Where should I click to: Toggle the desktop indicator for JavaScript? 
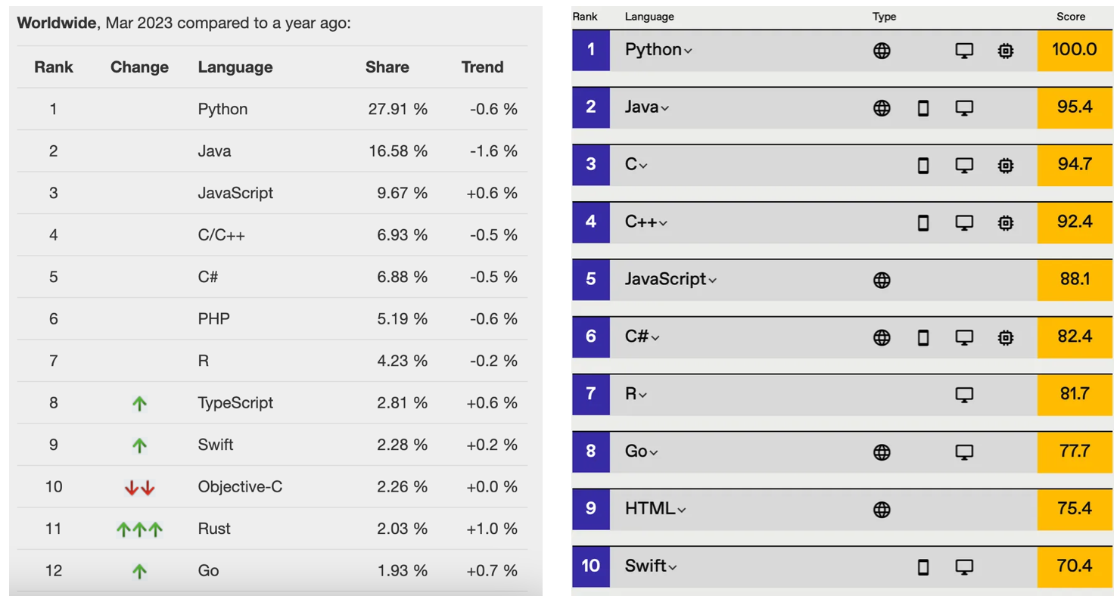click(964, 278)
